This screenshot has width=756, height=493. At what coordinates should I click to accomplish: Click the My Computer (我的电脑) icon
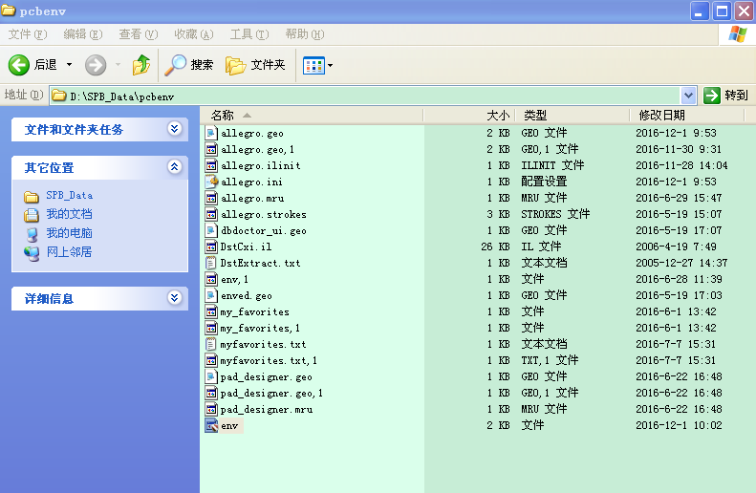[32, 234]
